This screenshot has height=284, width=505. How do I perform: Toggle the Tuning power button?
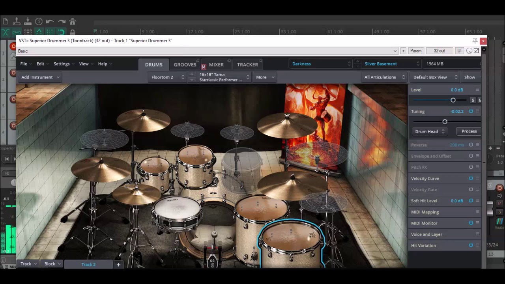(471, 111)
